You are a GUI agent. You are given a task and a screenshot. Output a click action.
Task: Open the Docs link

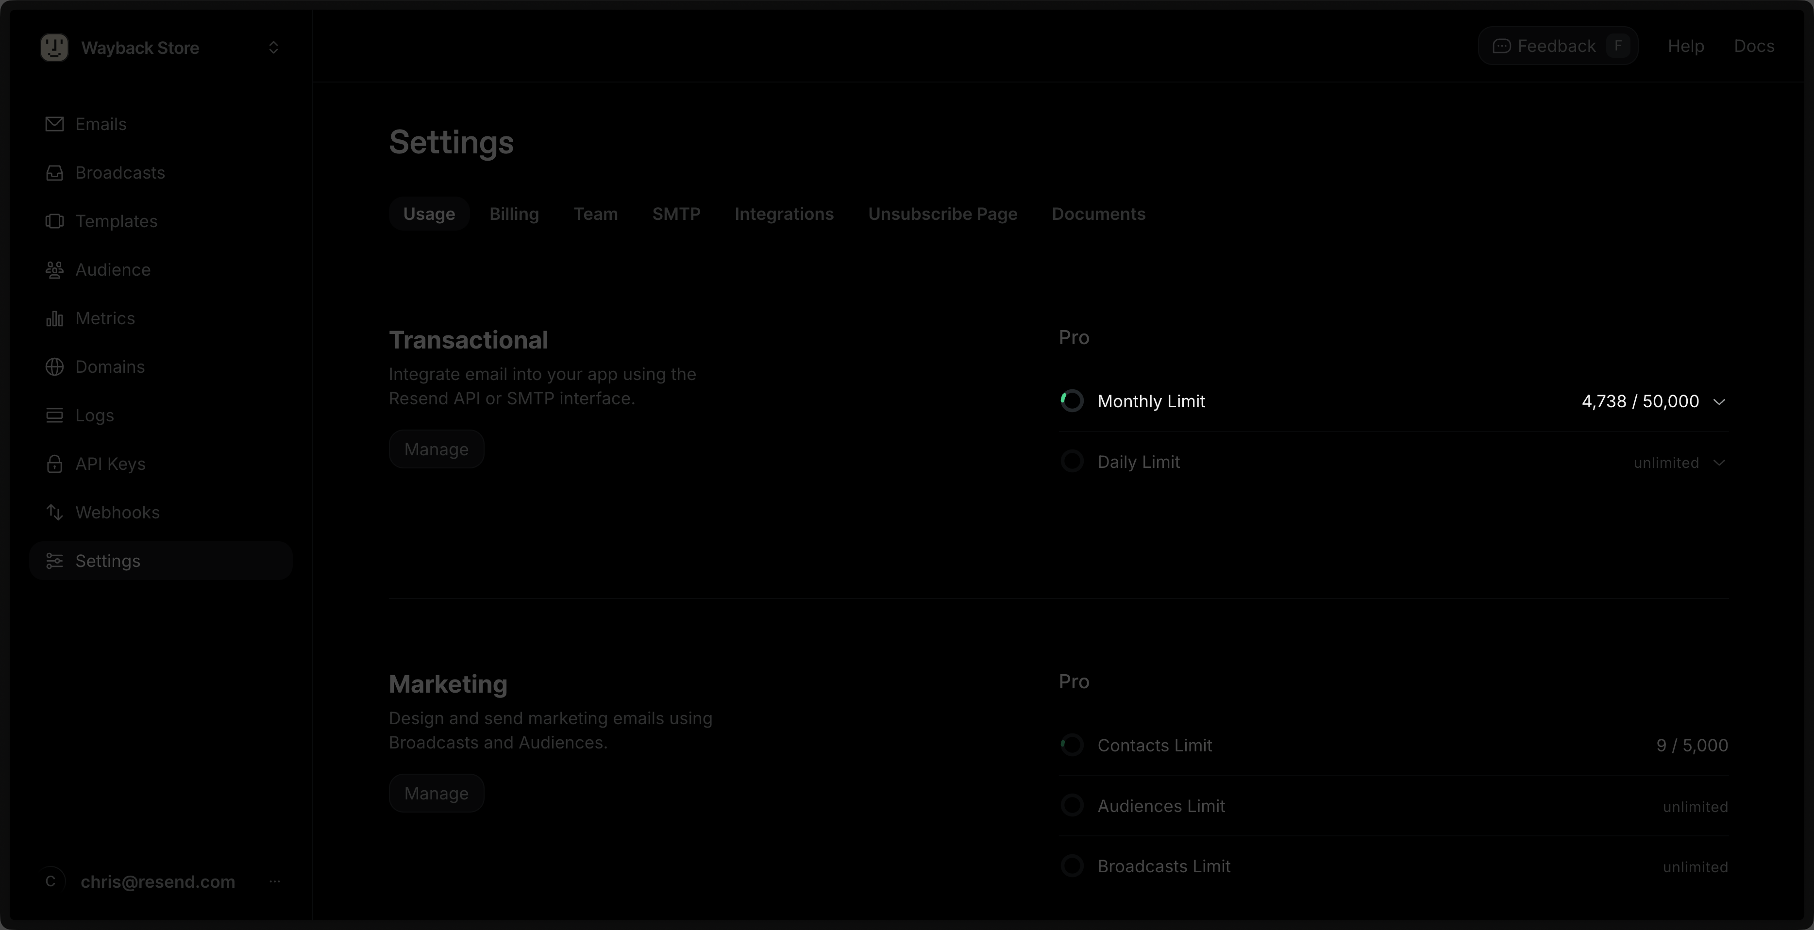click(1754, 46)
